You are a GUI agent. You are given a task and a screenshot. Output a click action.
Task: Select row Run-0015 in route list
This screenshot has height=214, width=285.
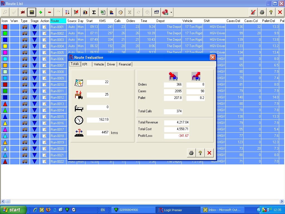click(34, 117)
